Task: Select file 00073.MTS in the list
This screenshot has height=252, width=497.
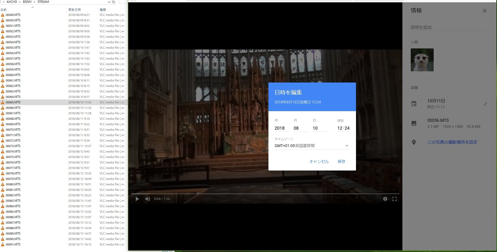Action: [13, 146]
